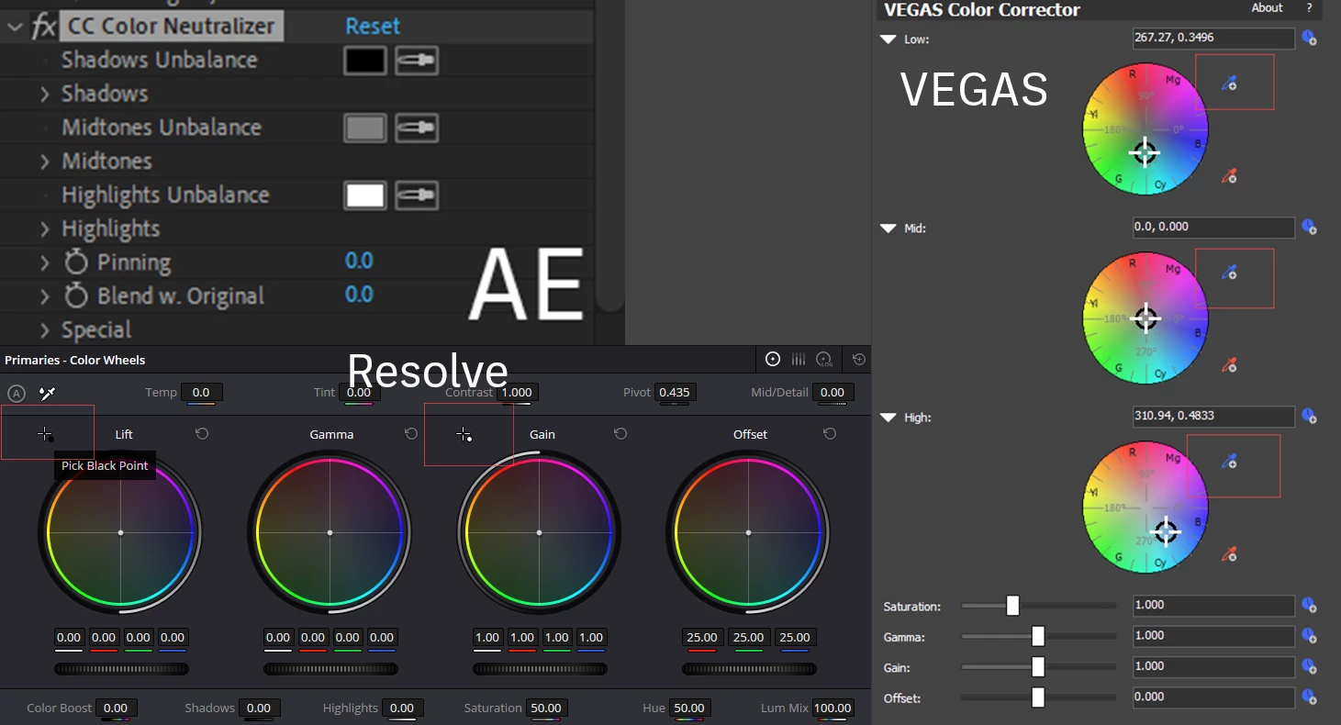Viewport: 1341px width, 725px height.
Task: Reset all Primaries color wheels
Action: click(x=858, y=359)
